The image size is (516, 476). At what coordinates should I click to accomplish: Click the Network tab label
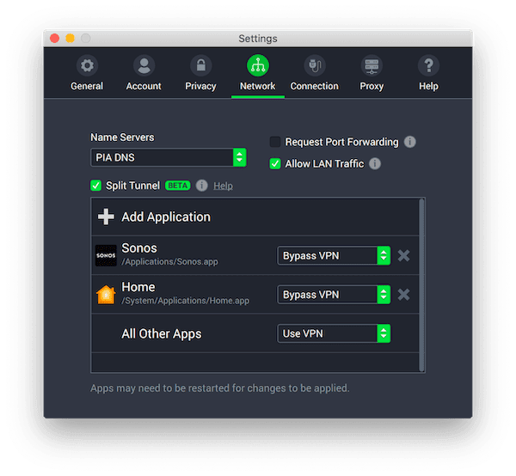point(258,86)
